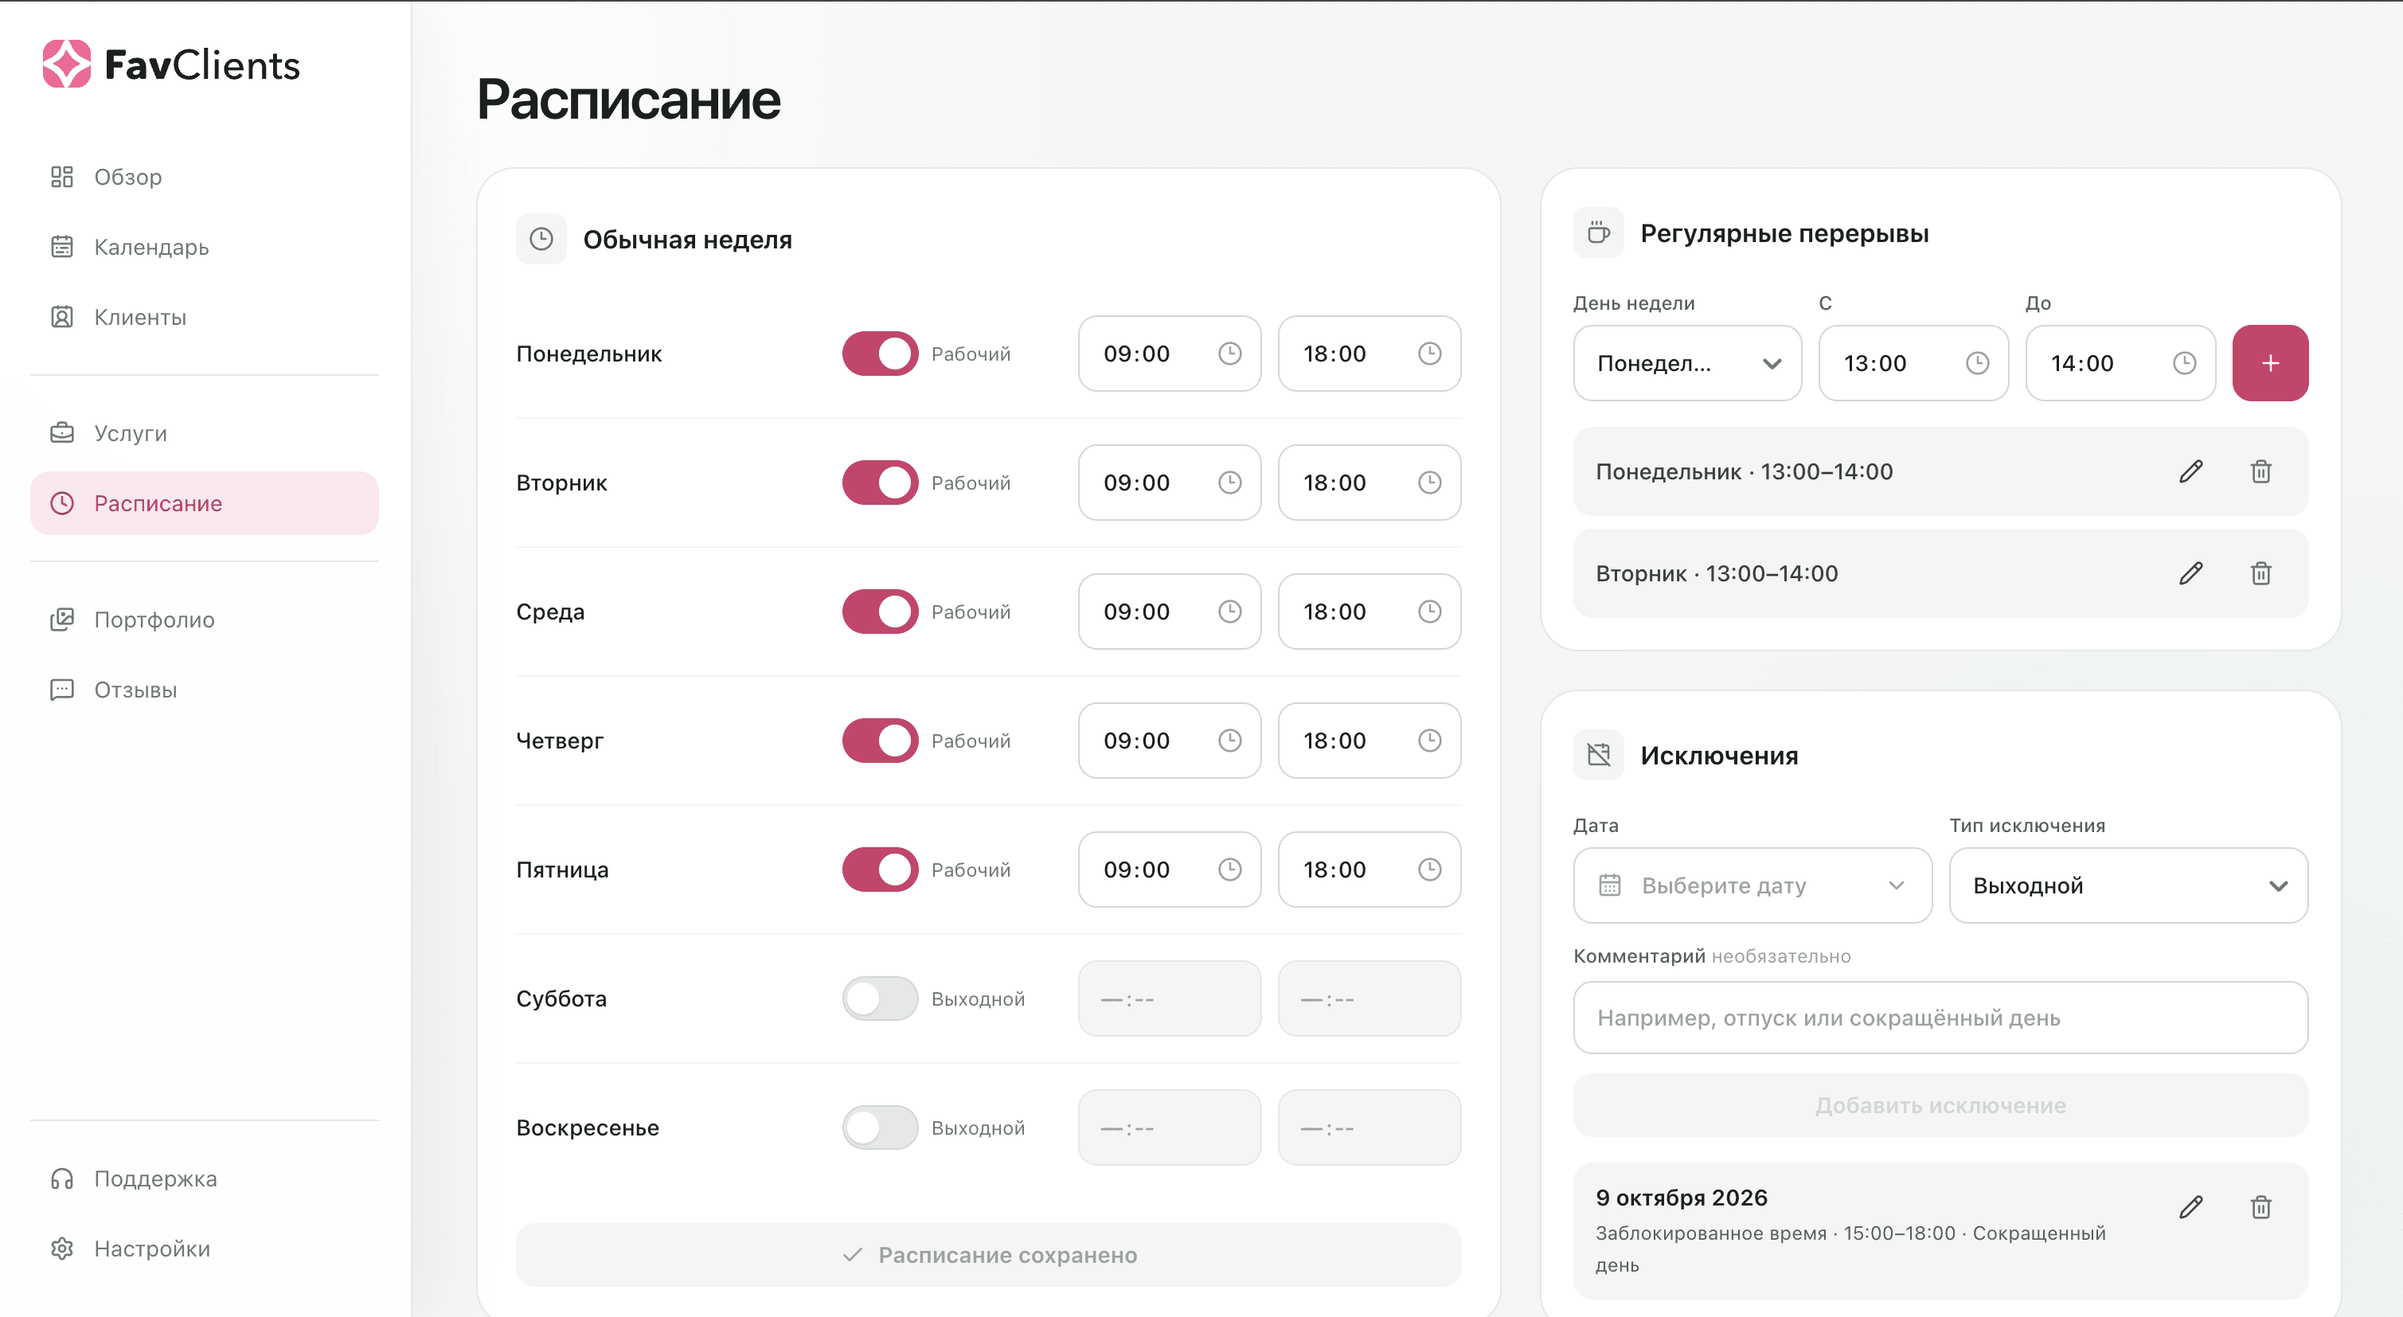The width and height of the screenshot is (2403, 1317).
Task: Click the Исключения calendar-off icon
Action: point(1598,755)
